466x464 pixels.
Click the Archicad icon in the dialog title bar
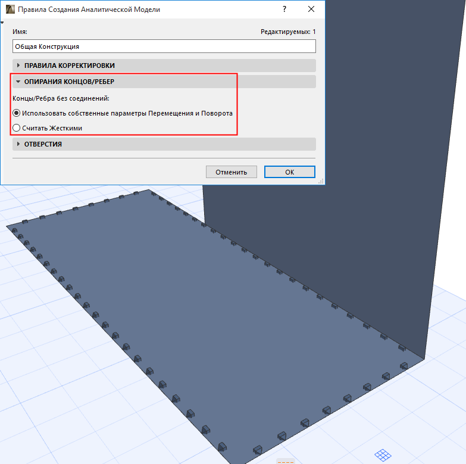10,9
